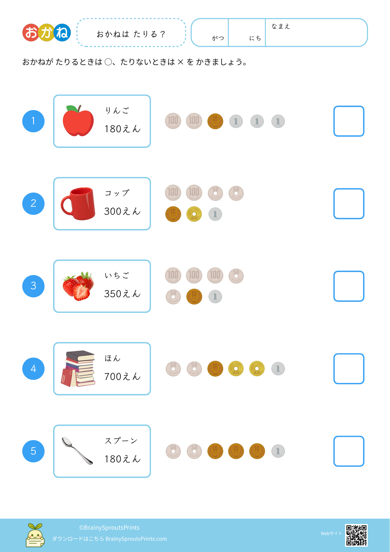Click the おかね colorful title logo
390x552 pixels.
tap(47, 32)
